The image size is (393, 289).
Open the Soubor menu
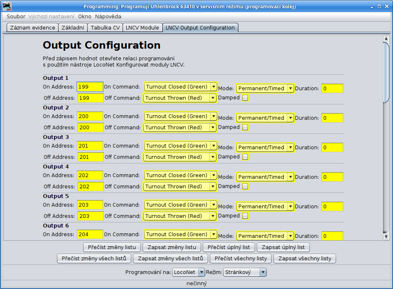16,17
